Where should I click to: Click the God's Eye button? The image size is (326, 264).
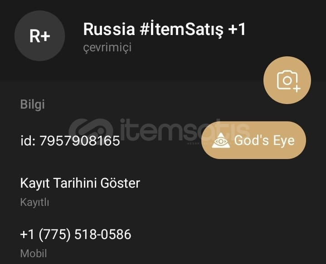pos(253,140)
